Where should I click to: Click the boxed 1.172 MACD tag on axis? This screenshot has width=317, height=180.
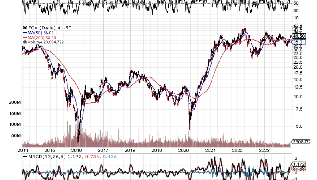tap(299, 164)
